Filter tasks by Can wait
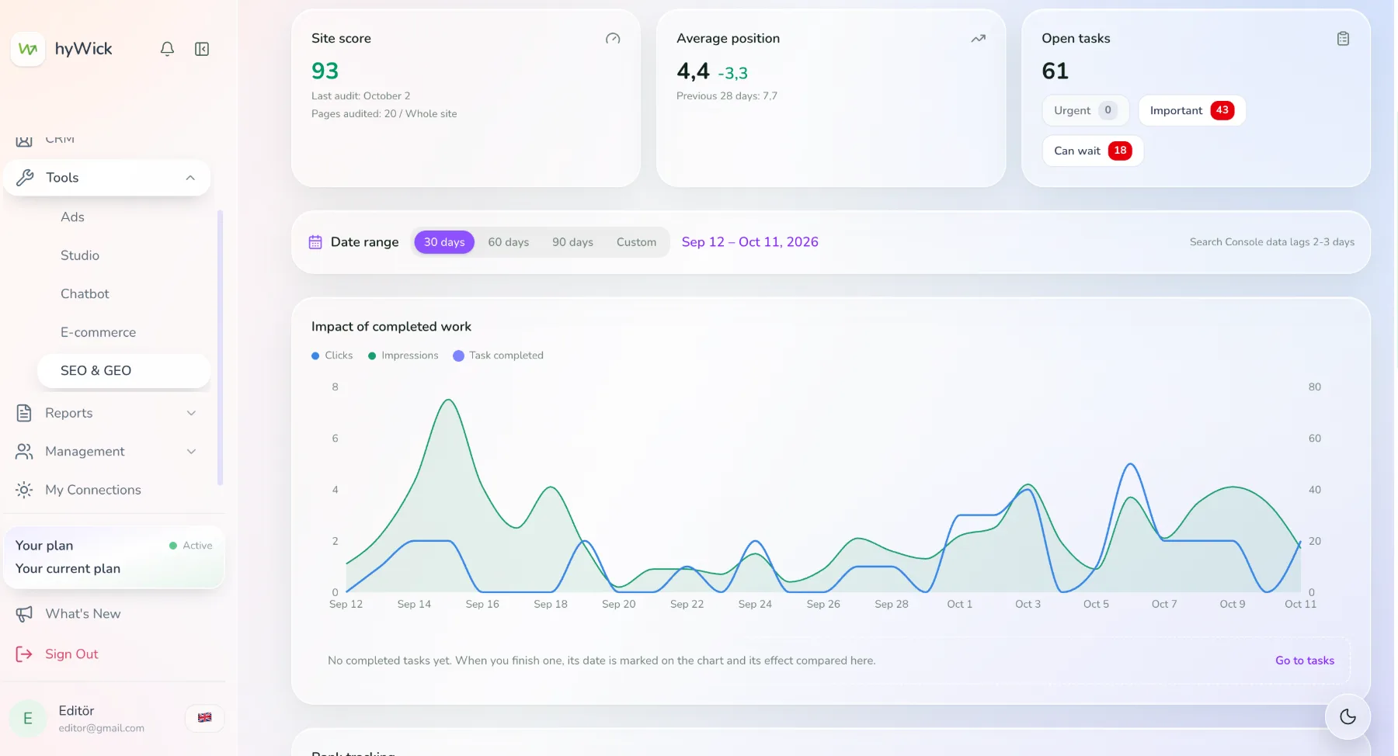 pyautogui.click(x=1092, y=151)
